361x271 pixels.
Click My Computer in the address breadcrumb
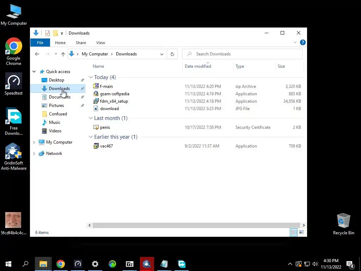[x=94, y=54]
